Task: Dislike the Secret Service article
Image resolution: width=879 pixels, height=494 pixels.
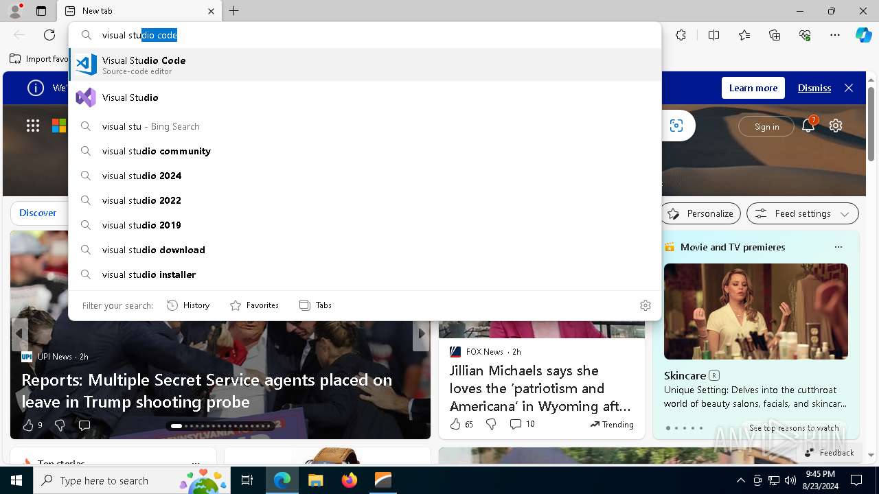Action: tap(60, 425)
